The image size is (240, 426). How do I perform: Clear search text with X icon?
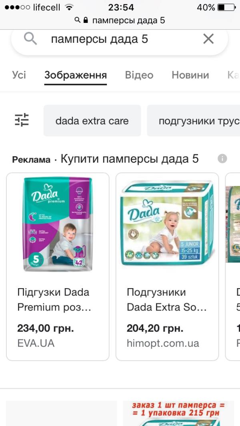tap(208, 39)
